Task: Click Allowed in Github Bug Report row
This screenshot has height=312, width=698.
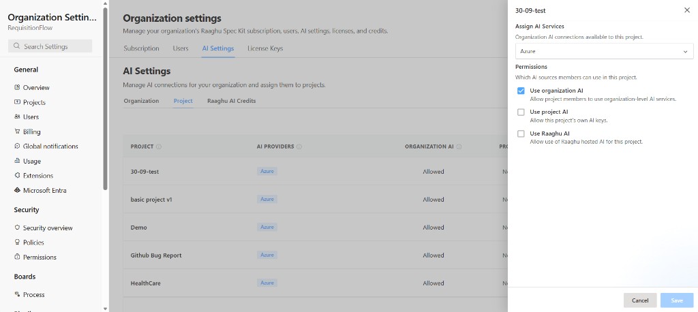Action: pyautogui.click(x=433, y=255)
